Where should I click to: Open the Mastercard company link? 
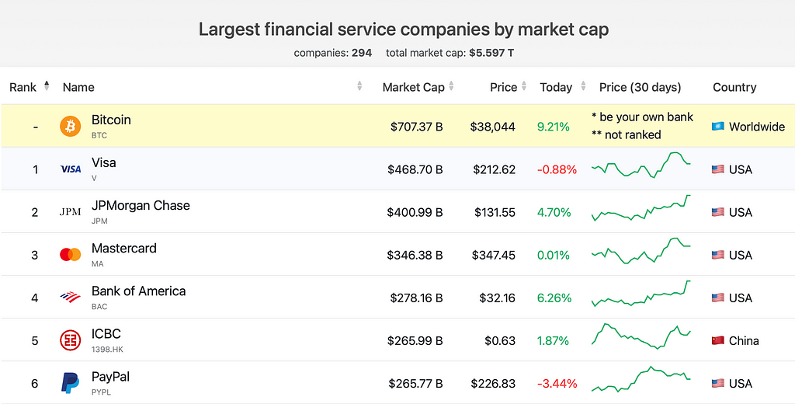[123, 248]
